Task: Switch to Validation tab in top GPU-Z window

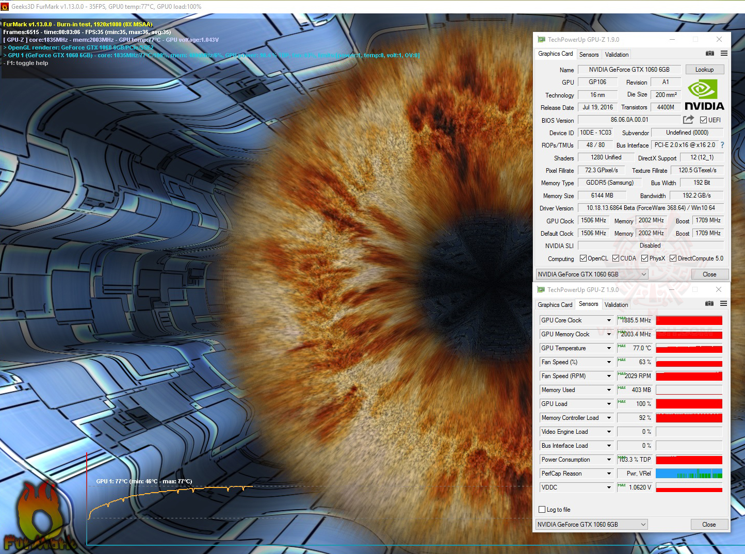Action: point(617,55)
